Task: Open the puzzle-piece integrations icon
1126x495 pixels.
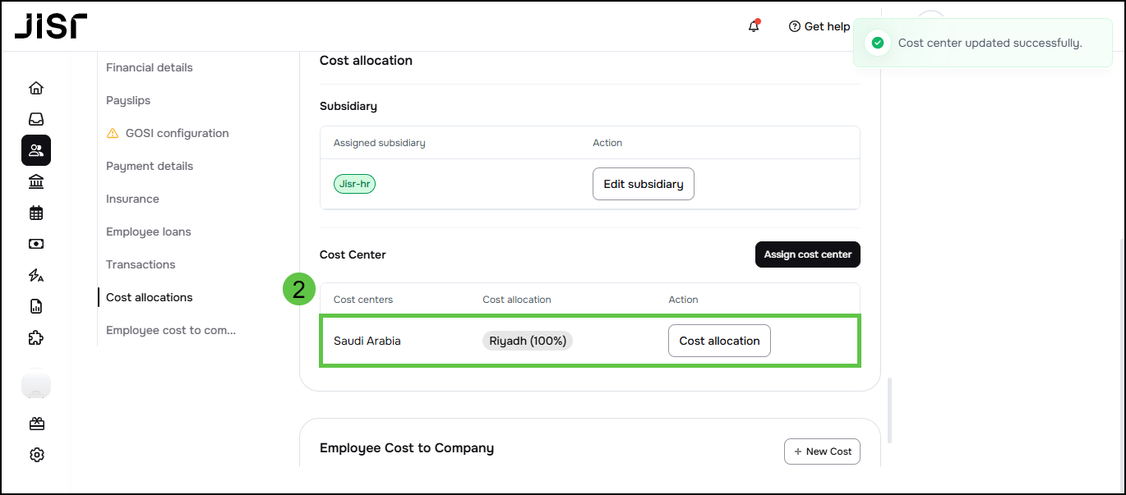Action: (36, 337)
